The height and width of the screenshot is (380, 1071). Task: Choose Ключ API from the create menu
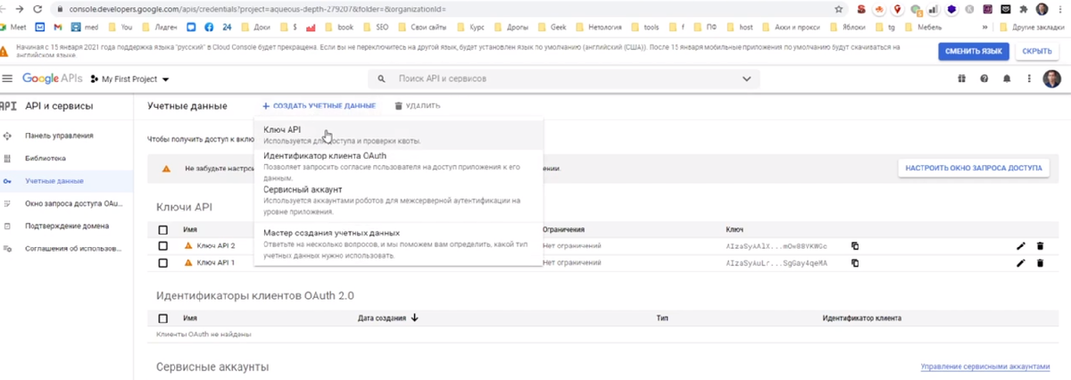point(398,135)
